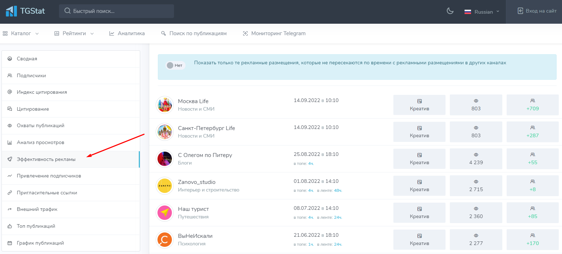Click the Каталог grid icon
Viewport: 562px width, 254px height.
pyautogui.click(x=5, y=33)
